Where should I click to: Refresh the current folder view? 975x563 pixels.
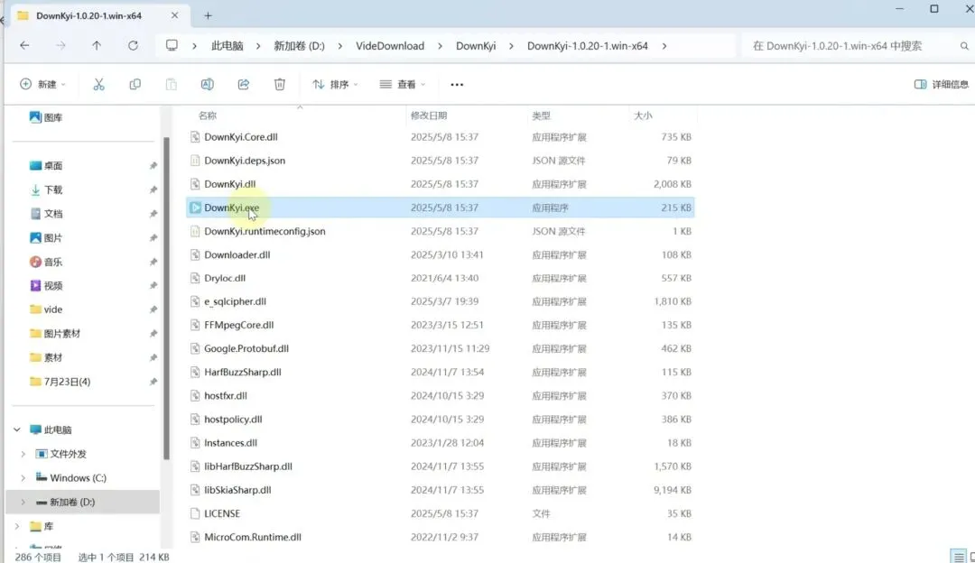(x=133, y=45)
